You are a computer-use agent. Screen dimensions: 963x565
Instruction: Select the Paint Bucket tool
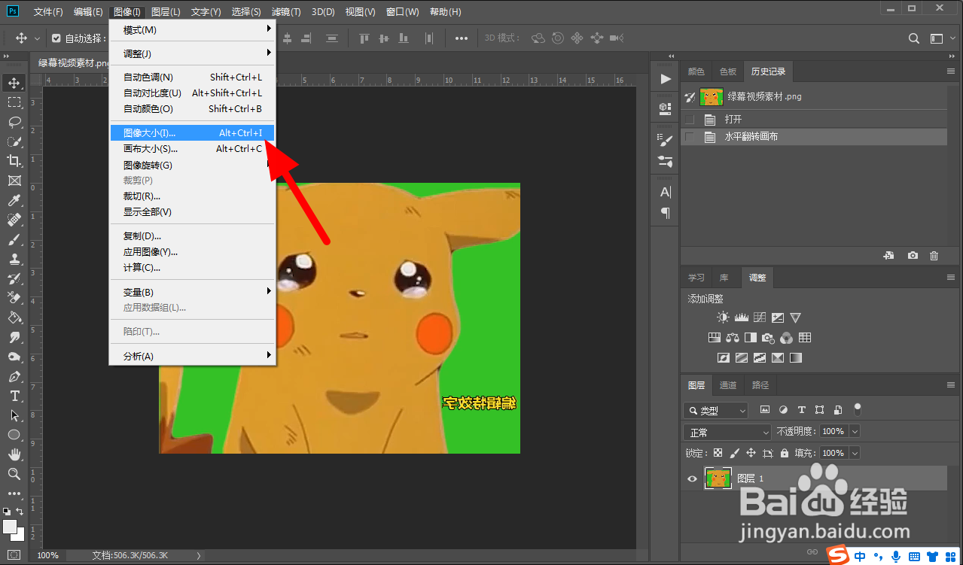(x=14, y=317)
